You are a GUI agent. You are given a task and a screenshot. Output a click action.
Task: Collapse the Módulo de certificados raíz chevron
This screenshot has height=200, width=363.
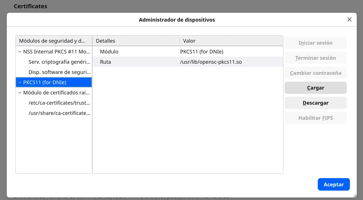pos(20,92)
